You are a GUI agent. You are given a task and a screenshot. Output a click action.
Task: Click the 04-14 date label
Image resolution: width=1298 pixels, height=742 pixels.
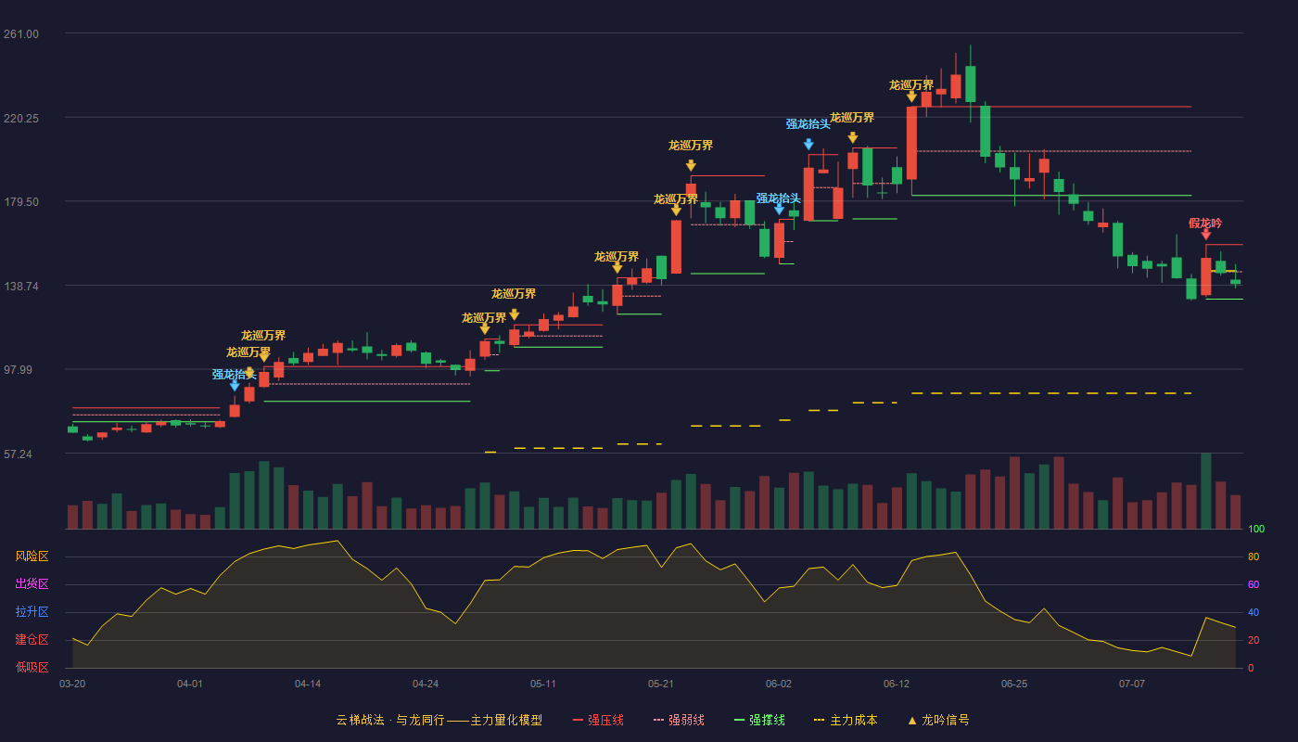click(x=308, y=684)
